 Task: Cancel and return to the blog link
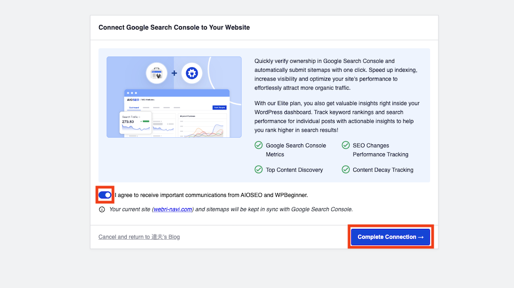click(x=139, y=237)
